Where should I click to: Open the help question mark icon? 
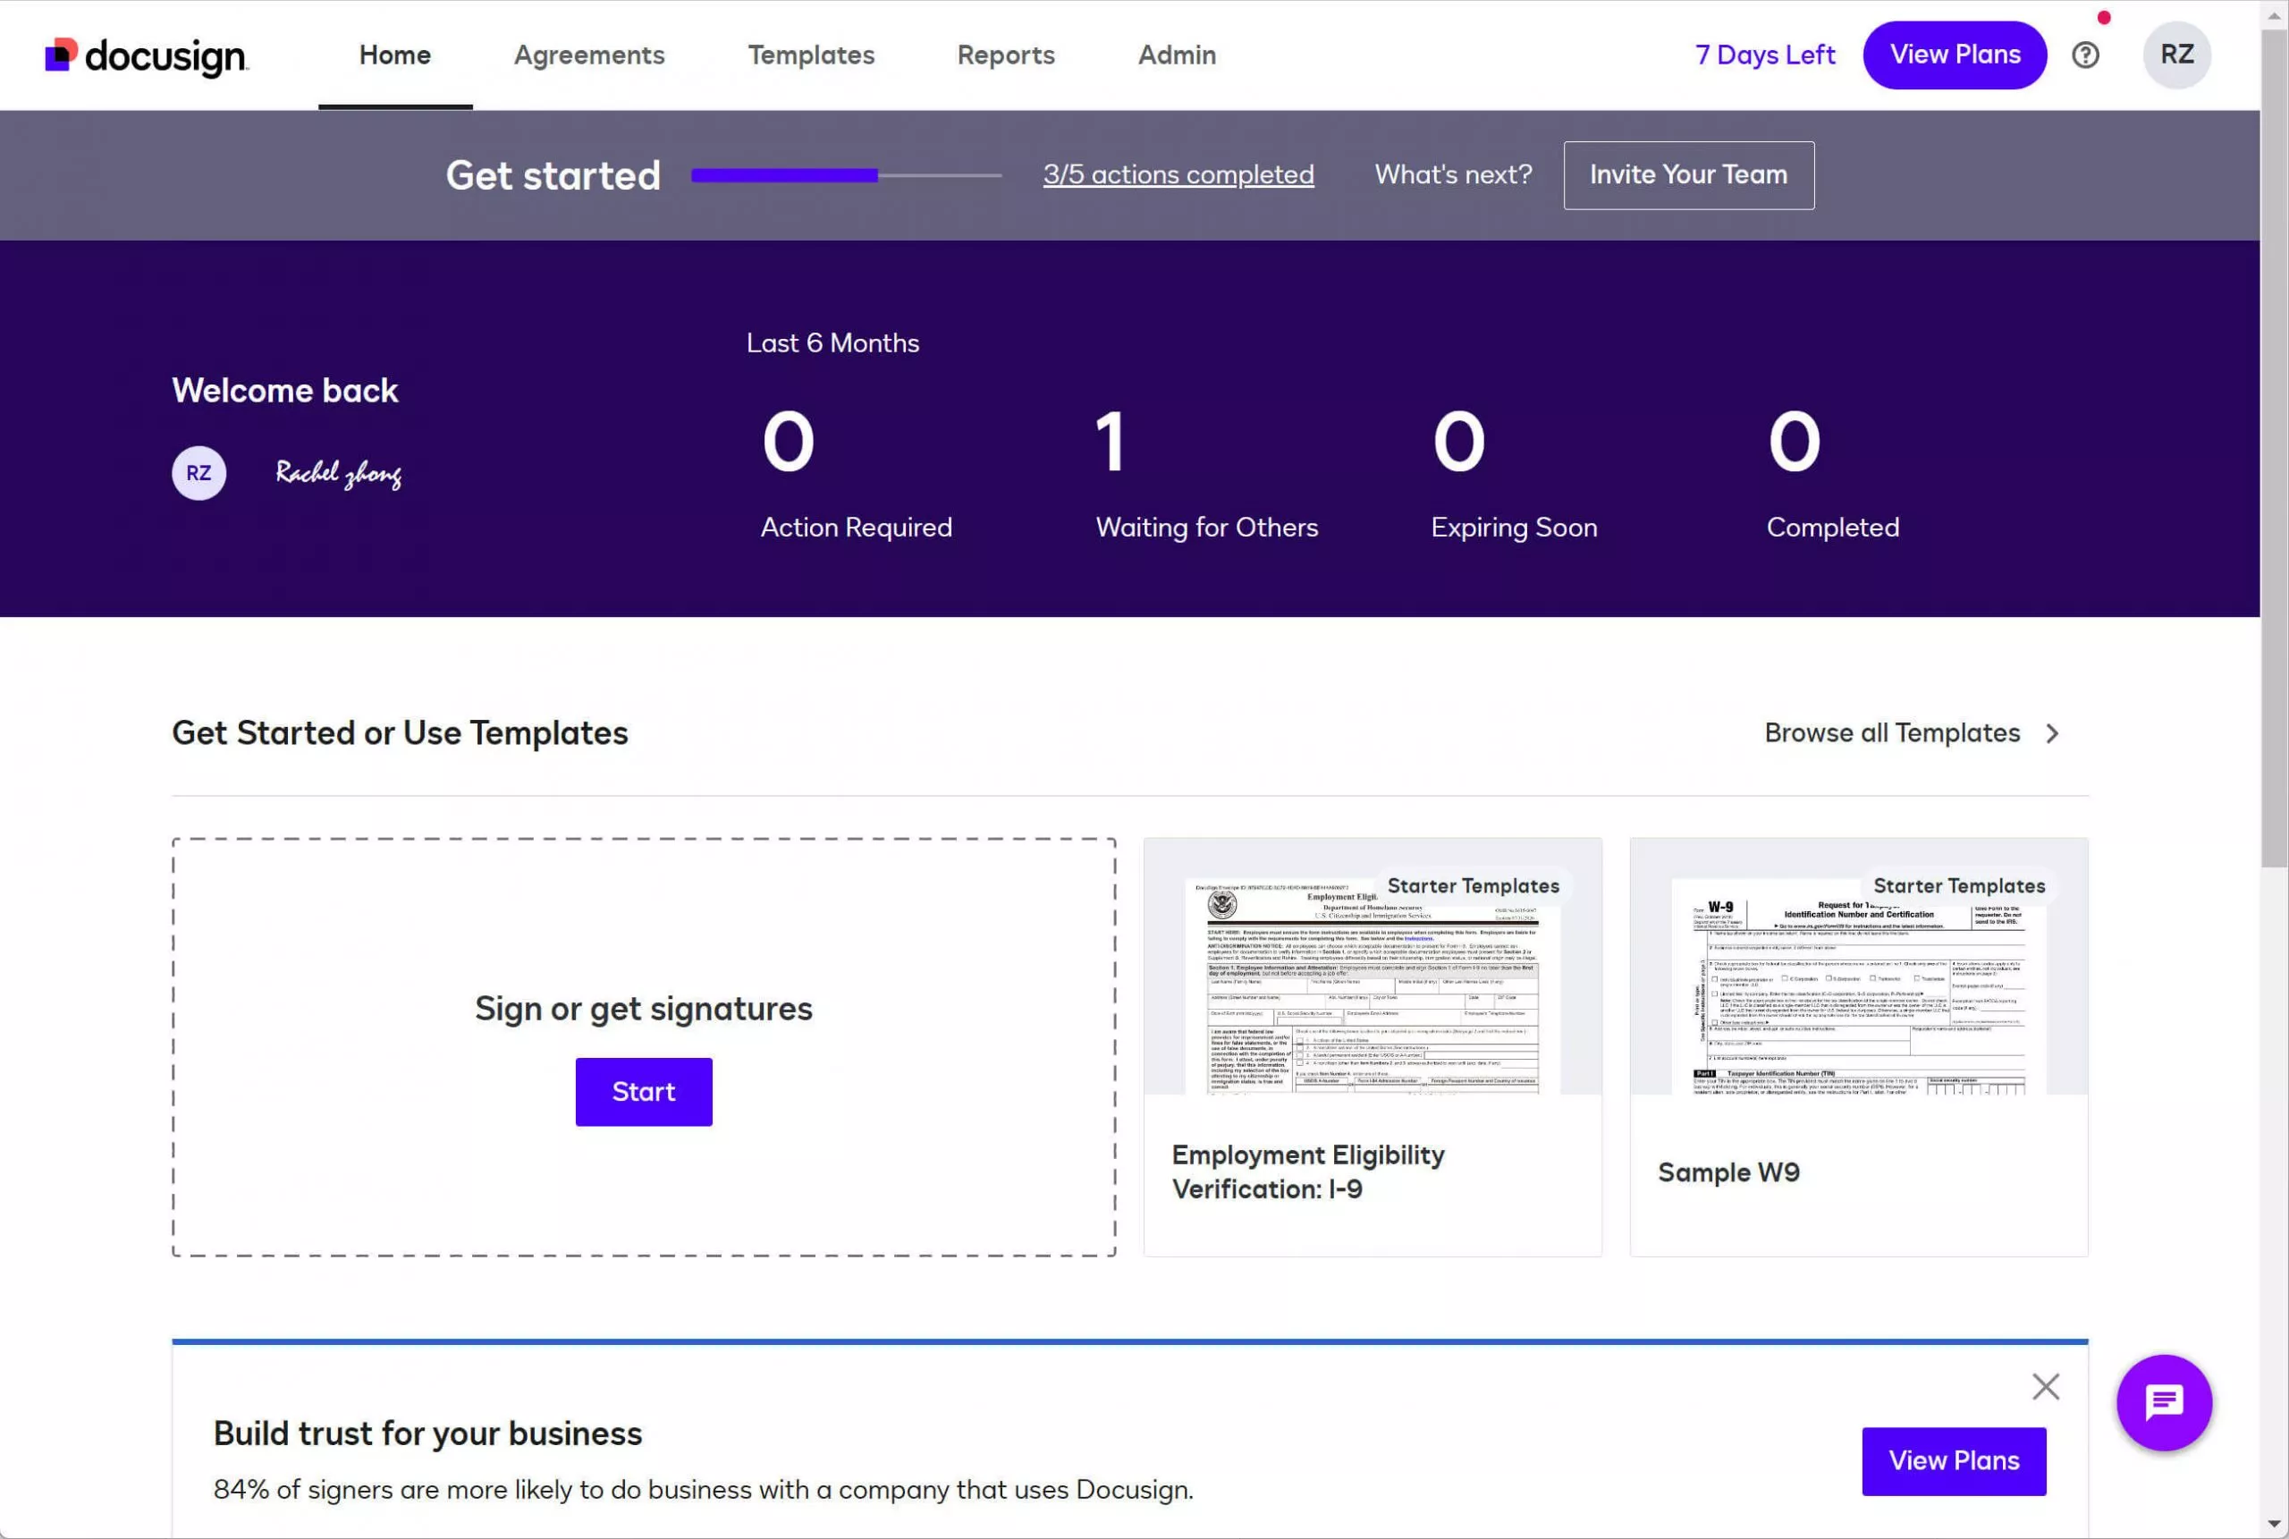pos(2085,55)
